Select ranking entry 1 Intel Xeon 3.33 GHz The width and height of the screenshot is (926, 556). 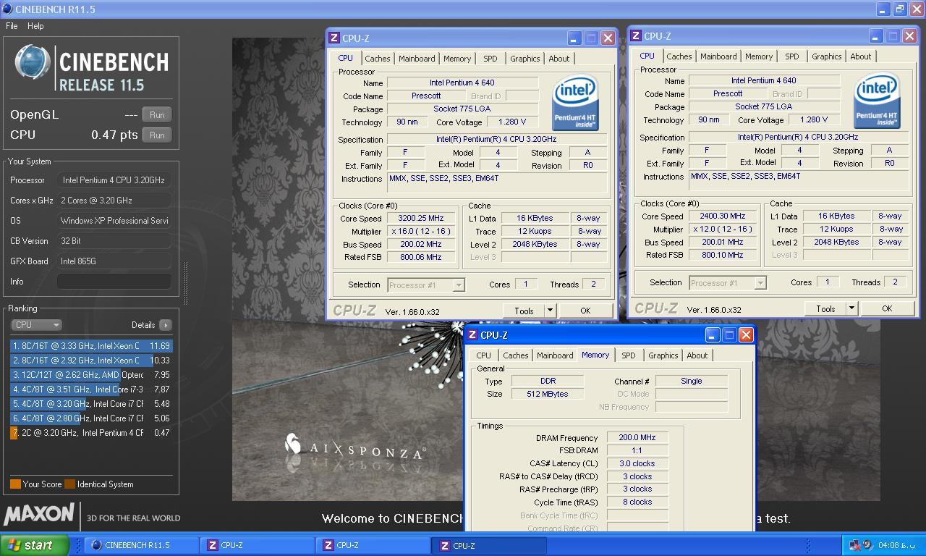(x=91, y=346)
